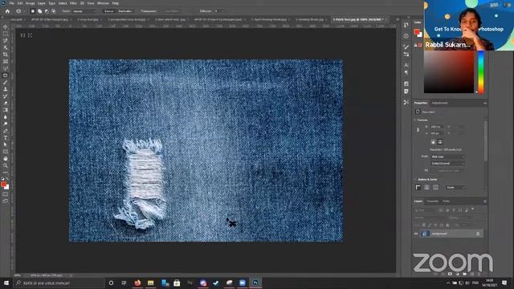The height and width of the screenshot is (289, 514).
Task: Choose Intersect with Selection mode
Action: point(54,11)
